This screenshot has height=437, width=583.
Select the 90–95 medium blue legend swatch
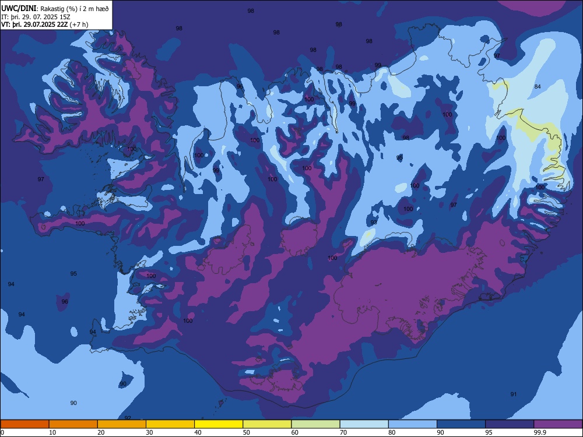(461, 424)
